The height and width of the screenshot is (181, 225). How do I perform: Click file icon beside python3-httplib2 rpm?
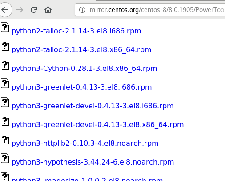pyautogui.click(x=5, y=140)
